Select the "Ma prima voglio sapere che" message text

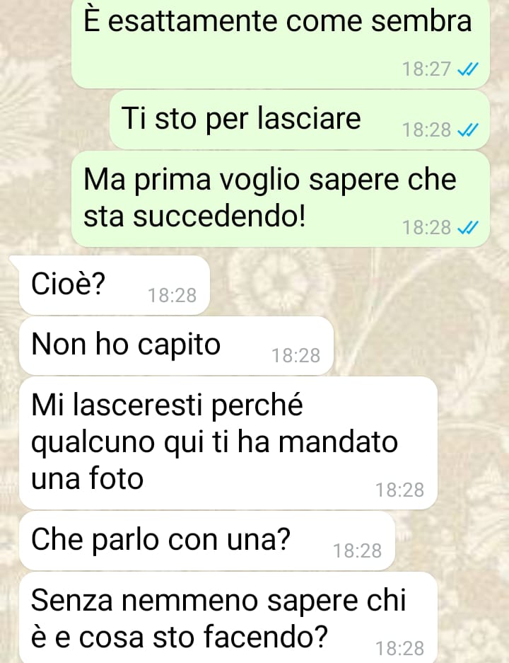[270, 180]
